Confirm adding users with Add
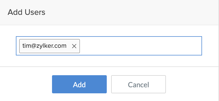The image size is (219, 101). pyautogui.click(x=79, y=84)
